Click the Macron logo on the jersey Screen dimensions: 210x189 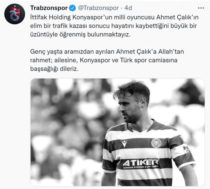124,143
